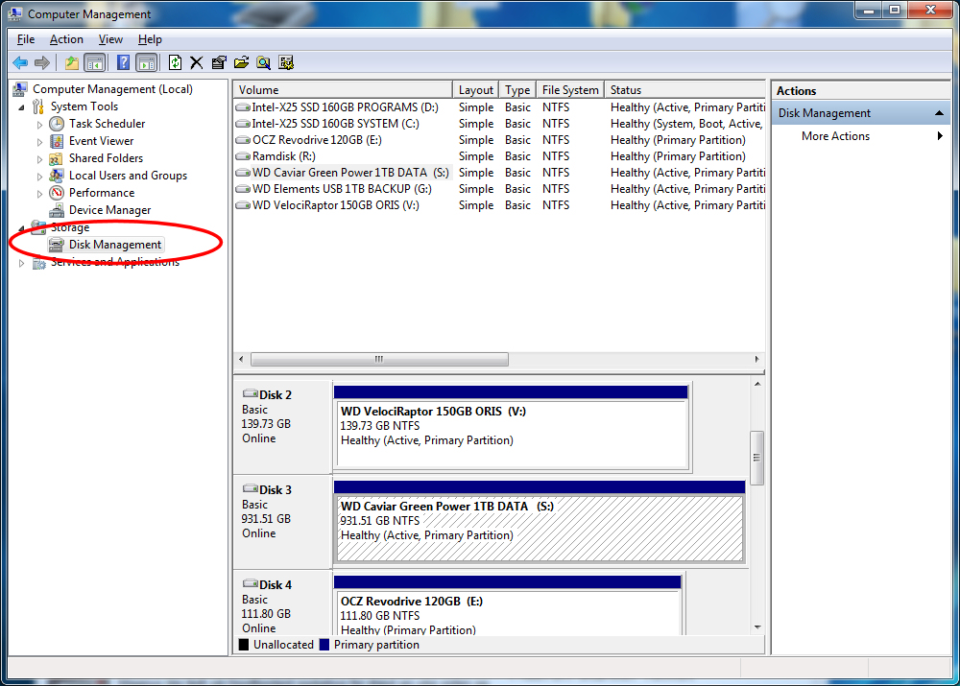The height and width of the screenshot is (686, 960).
Task: Open the File menu
Action: click(x=26, y=39)
